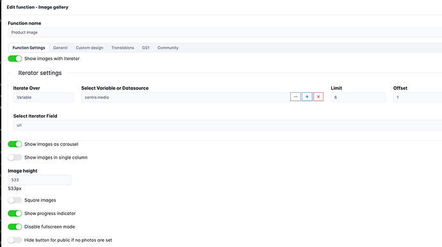Image resolution: width=442 pixels, height=247 pixels.
Task: Switch to the Function Settings tab
Action: point(29,48)
